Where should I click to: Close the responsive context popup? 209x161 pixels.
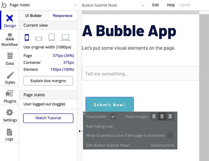(84, 114)
